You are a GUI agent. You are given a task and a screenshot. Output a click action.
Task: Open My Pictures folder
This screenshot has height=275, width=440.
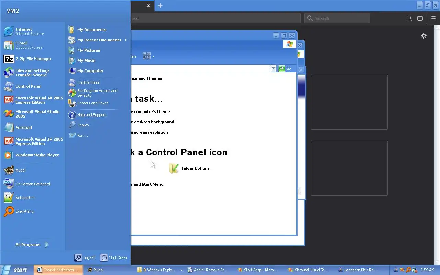point(98,50)
